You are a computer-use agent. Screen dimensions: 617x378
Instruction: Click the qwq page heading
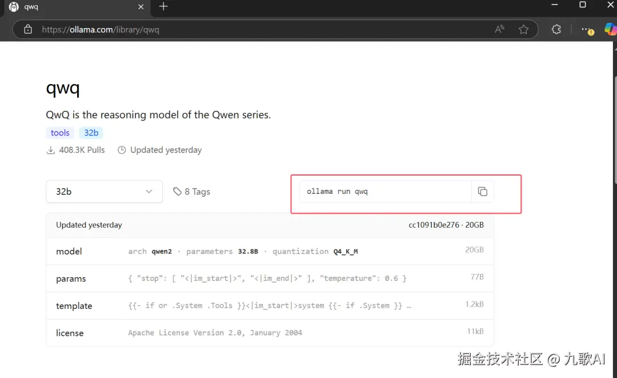pos(63,88)
